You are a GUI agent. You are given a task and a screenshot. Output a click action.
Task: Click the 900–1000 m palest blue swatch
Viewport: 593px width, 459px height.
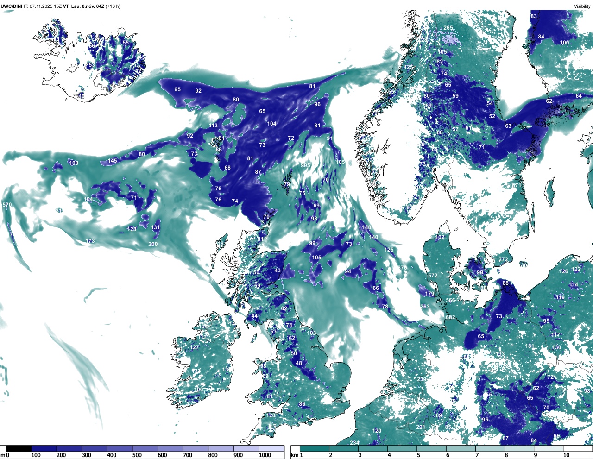pos(246,449)
